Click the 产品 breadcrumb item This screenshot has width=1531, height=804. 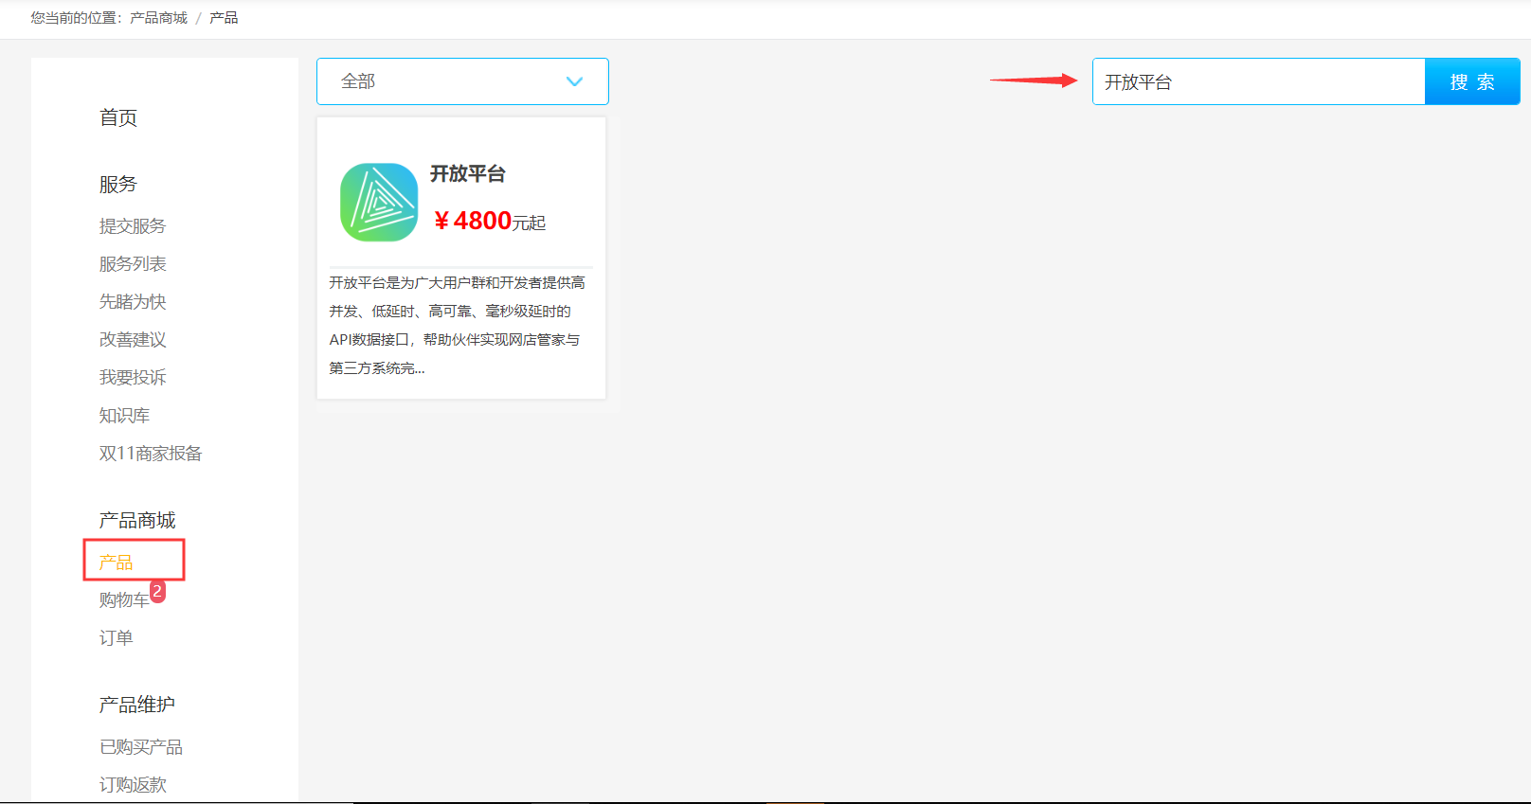[x=224, y=18]
